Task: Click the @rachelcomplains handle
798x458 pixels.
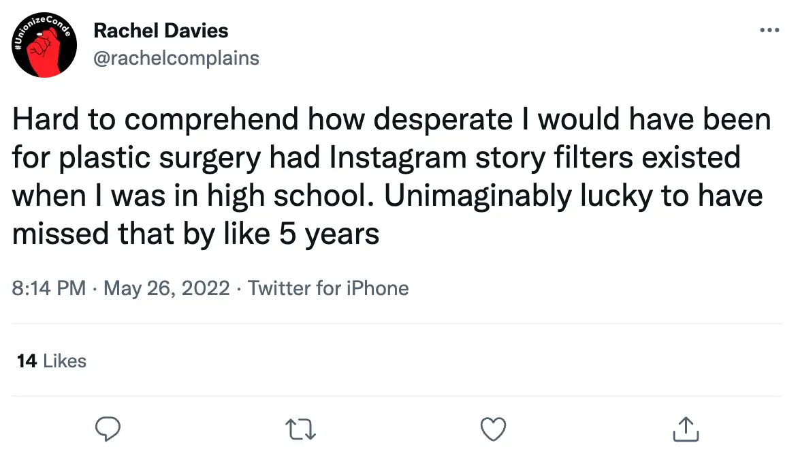Action: click(x=176, y=58)
